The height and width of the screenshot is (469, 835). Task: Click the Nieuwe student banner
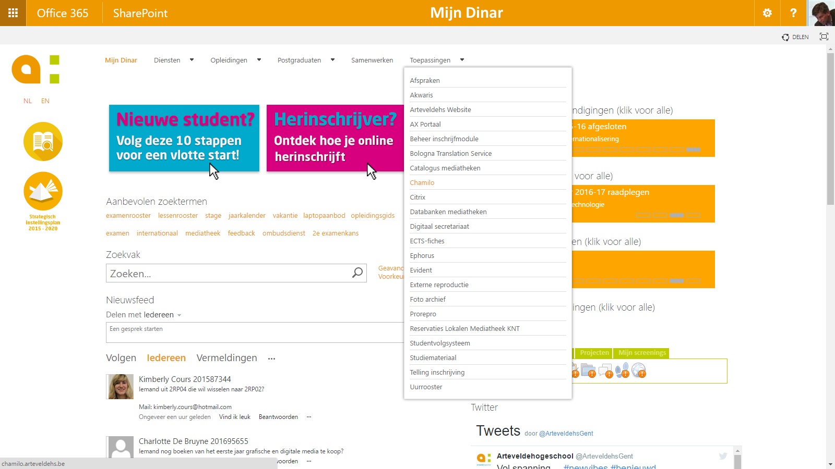184,138
